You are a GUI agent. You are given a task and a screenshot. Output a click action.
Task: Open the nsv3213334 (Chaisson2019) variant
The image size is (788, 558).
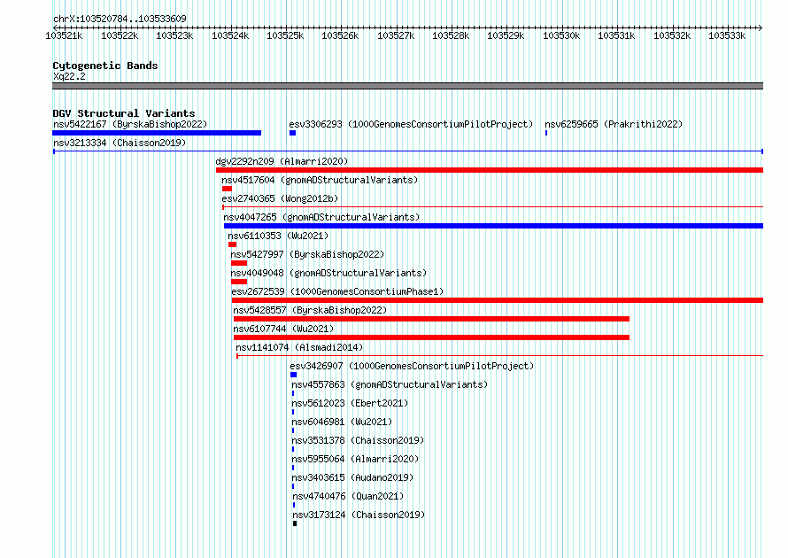(x=120, y=143)
